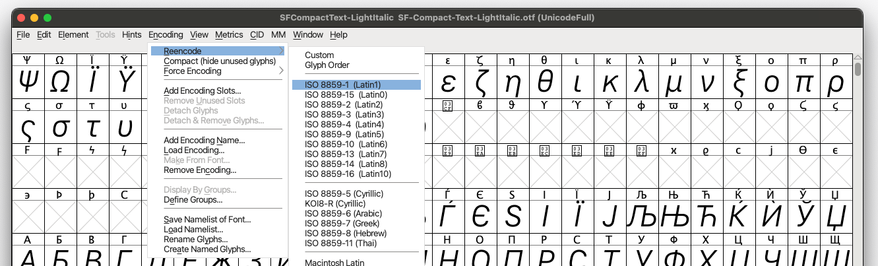Select the Psi glyph cell
This screenshot has height=266, width=878.
(28, 83)
